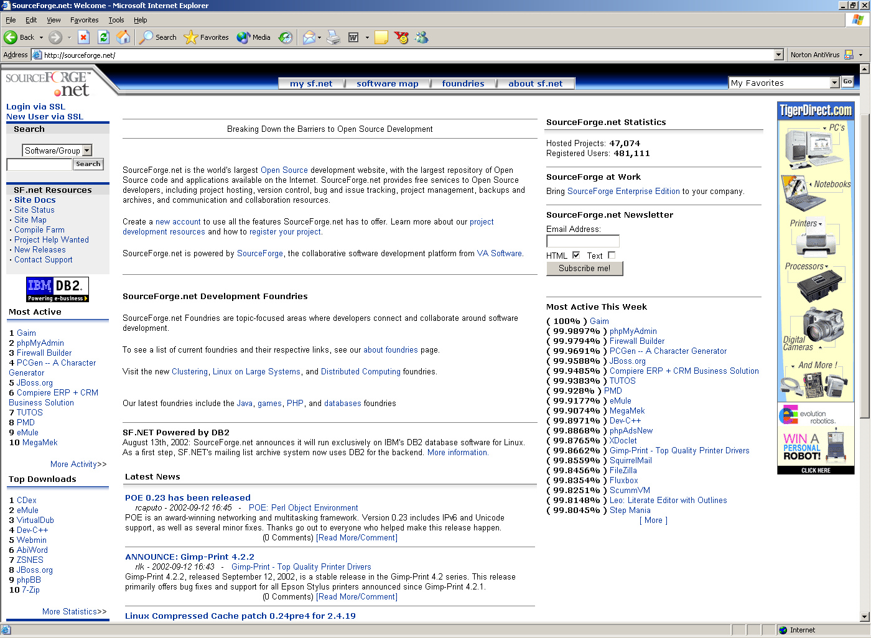Open the Site Docs link

pyautogui.click(x=35, y=200)
